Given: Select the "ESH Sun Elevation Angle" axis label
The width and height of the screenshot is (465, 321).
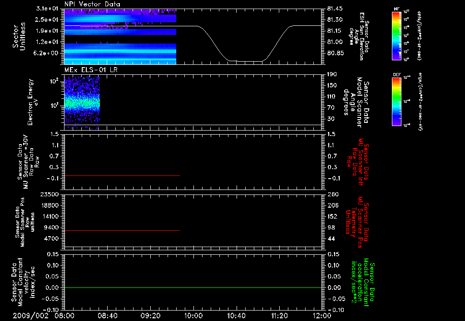Looking at the screenshot, I should click(x=359, y=36).
